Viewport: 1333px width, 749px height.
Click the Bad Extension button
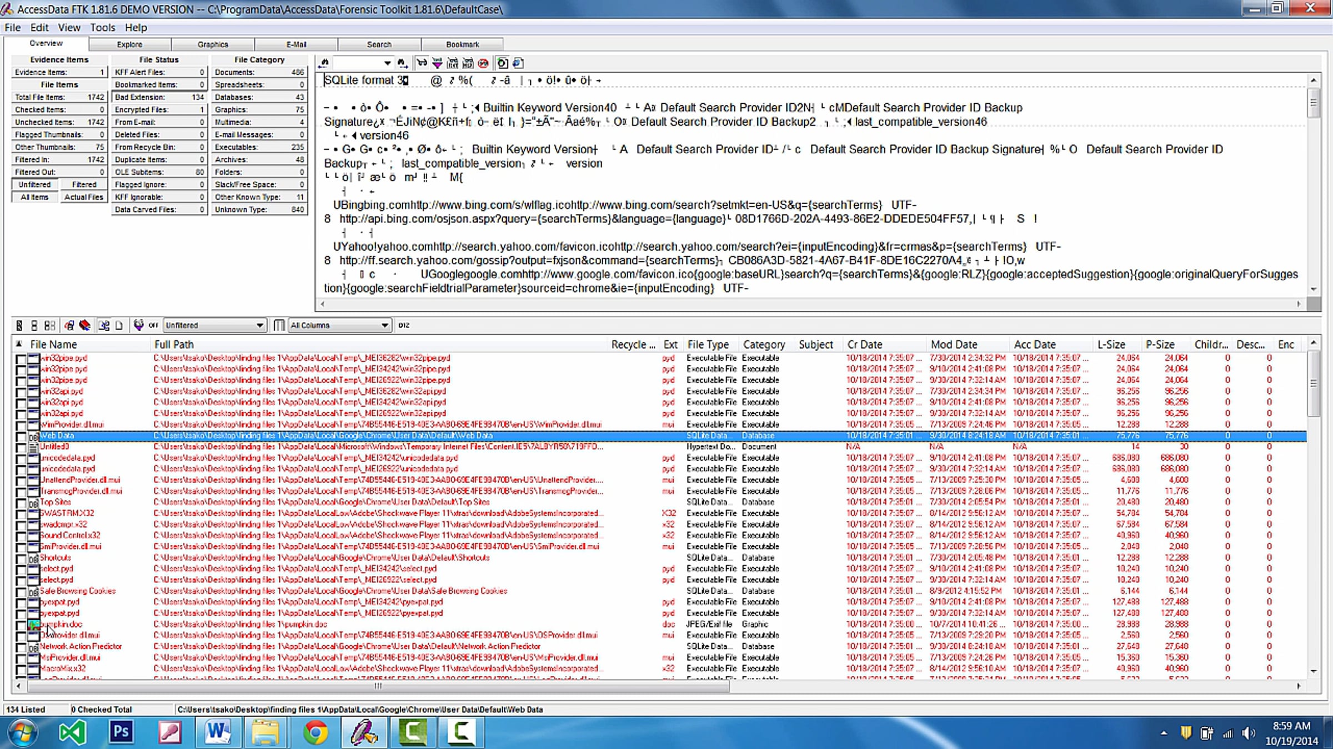[159, 97]
